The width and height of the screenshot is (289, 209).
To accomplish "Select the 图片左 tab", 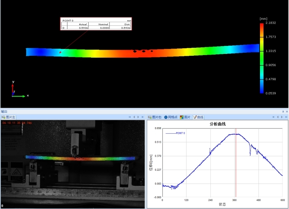I will click(9, 117).
